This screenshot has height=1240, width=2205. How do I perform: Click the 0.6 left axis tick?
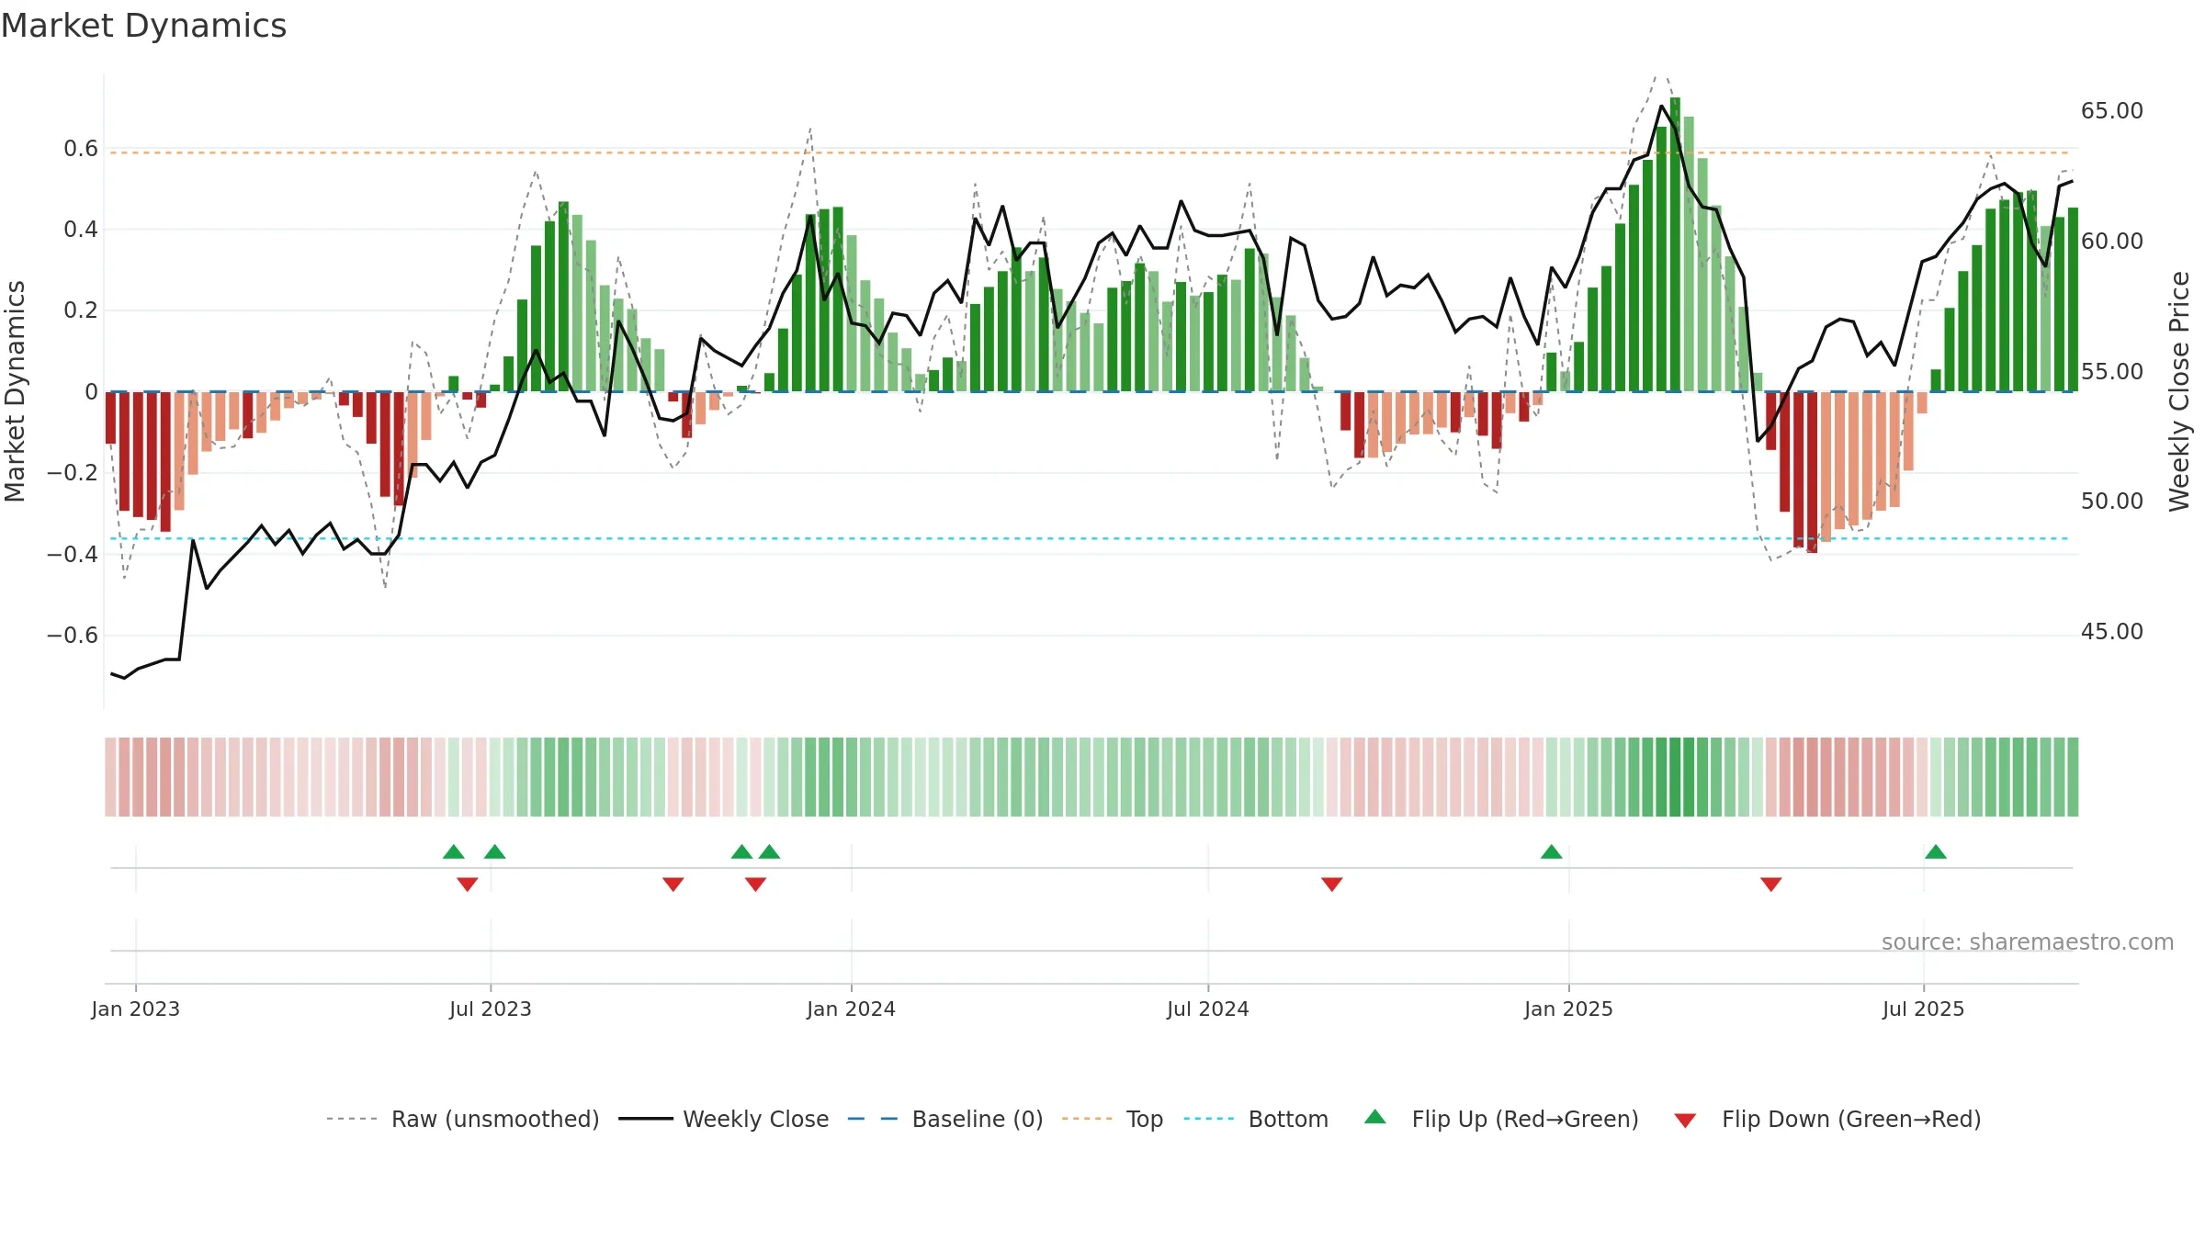coord(81,148)
